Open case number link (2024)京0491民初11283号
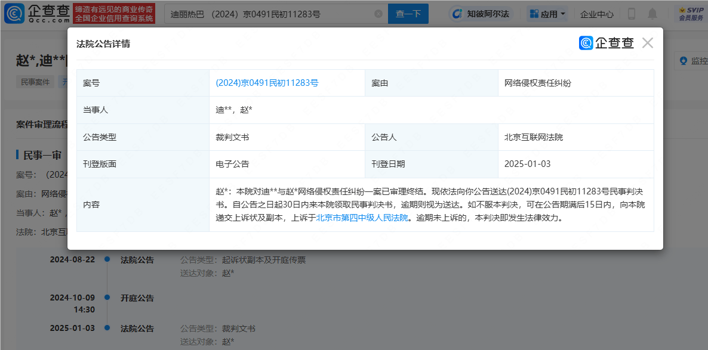 (267, 83)
